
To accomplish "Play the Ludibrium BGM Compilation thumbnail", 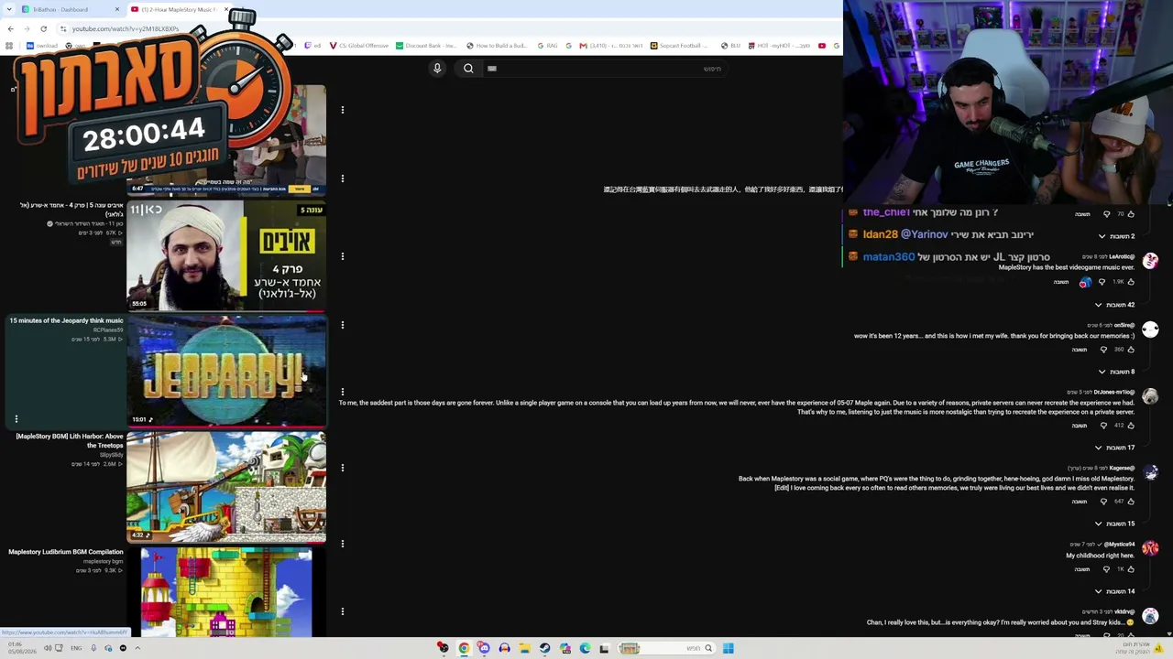I will (226, 592).
